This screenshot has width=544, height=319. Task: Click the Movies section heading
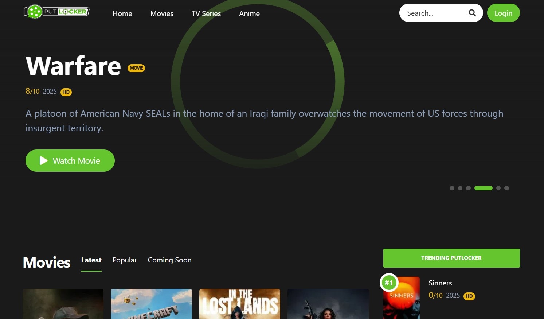click(47, 262)
